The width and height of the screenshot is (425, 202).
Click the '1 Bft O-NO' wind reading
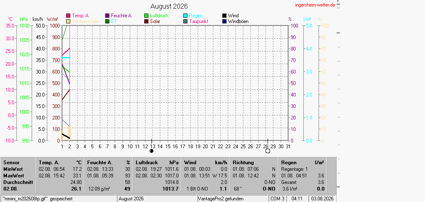click(x=197, y=189)
